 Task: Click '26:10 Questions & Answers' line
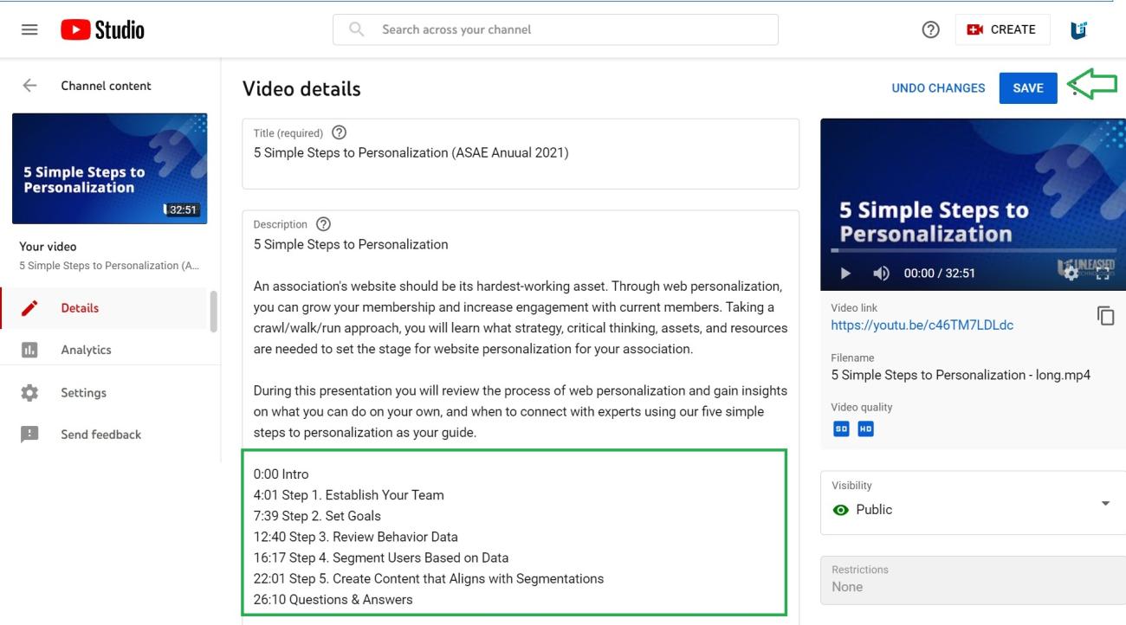click(x=333, y=599)
